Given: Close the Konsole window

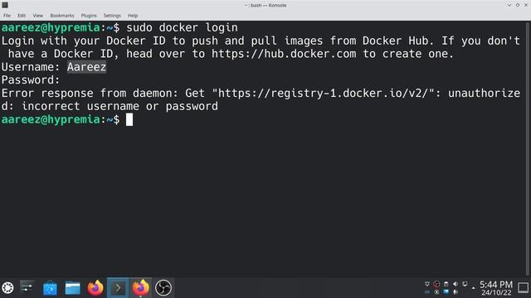Looking at the screenshot, I should click(x=526, y=5).
